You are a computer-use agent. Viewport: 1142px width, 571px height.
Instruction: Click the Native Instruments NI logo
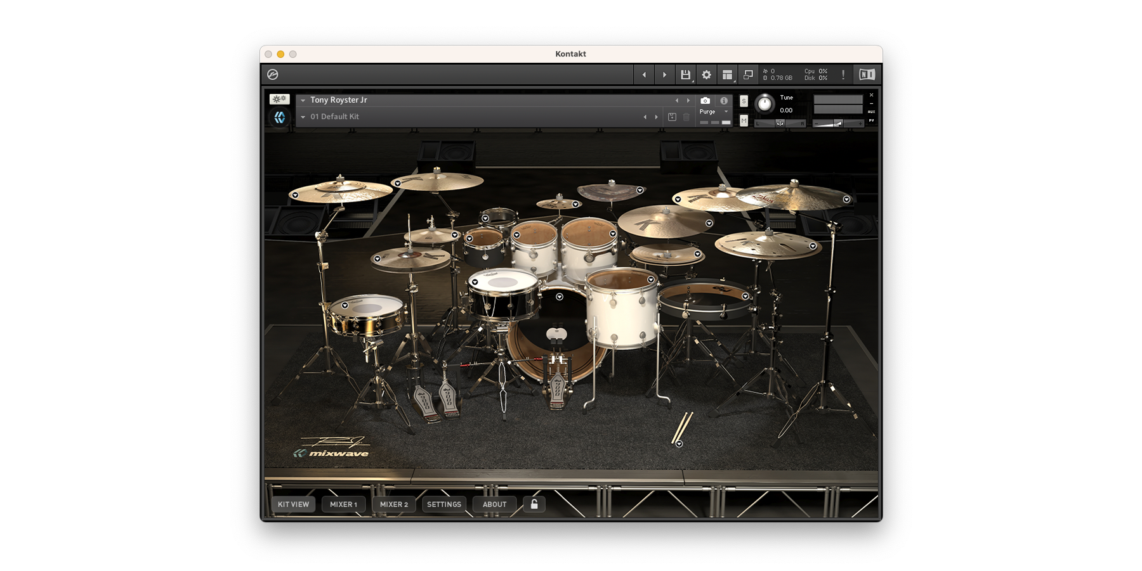point(867,75)
